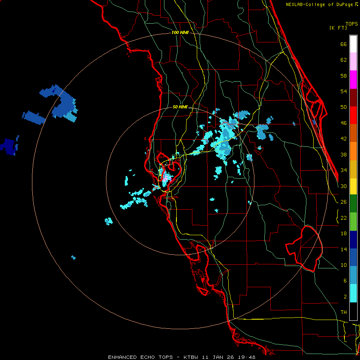Click the light pink legend swatch
The image size is (360, 360).
(353, 62)
